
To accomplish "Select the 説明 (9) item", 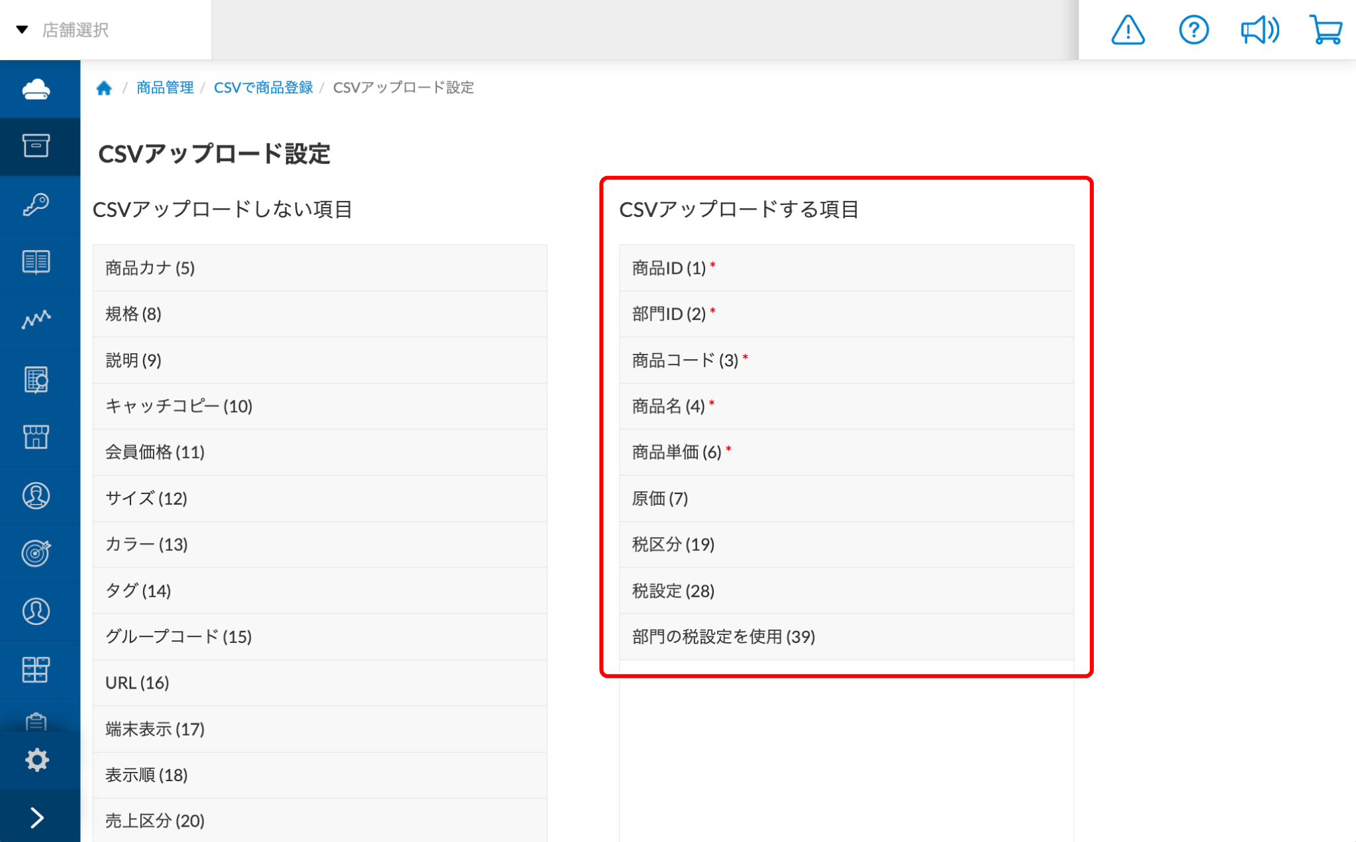I will [320, 360].
